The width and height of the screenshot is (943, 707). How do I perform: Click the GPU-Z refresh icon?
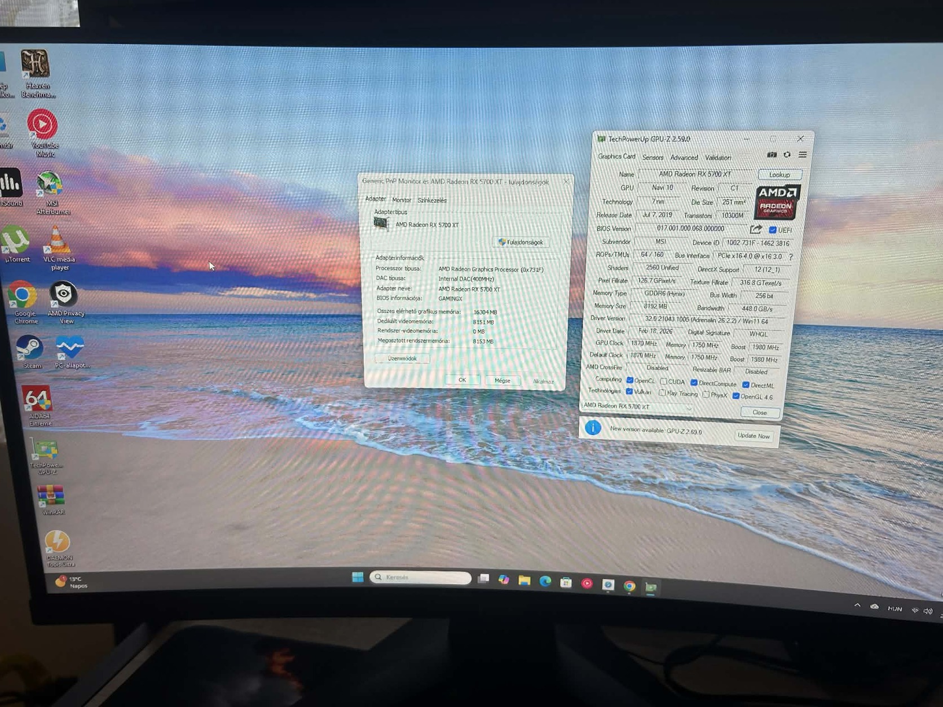tap(787, 154)
